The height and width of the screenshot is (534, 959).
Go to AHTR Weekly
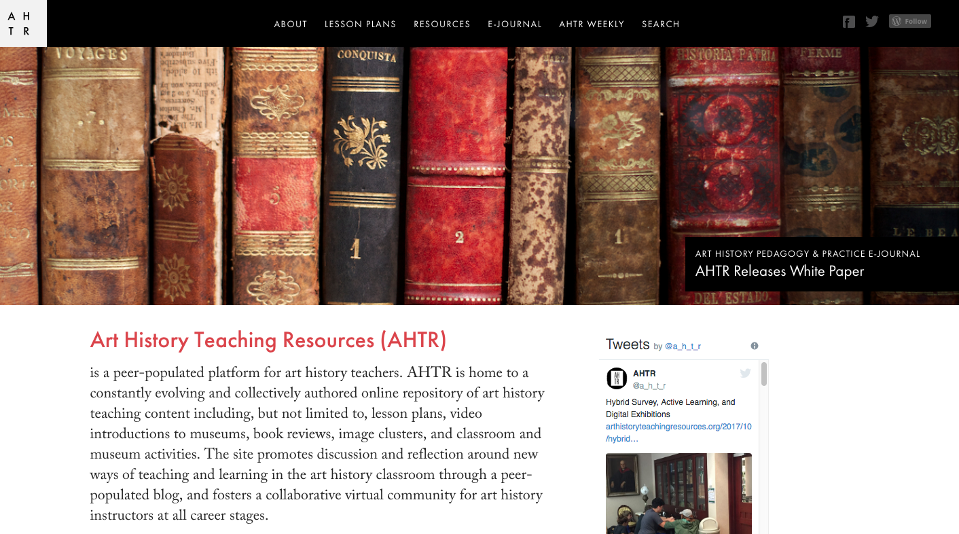[x=592, y=24]
